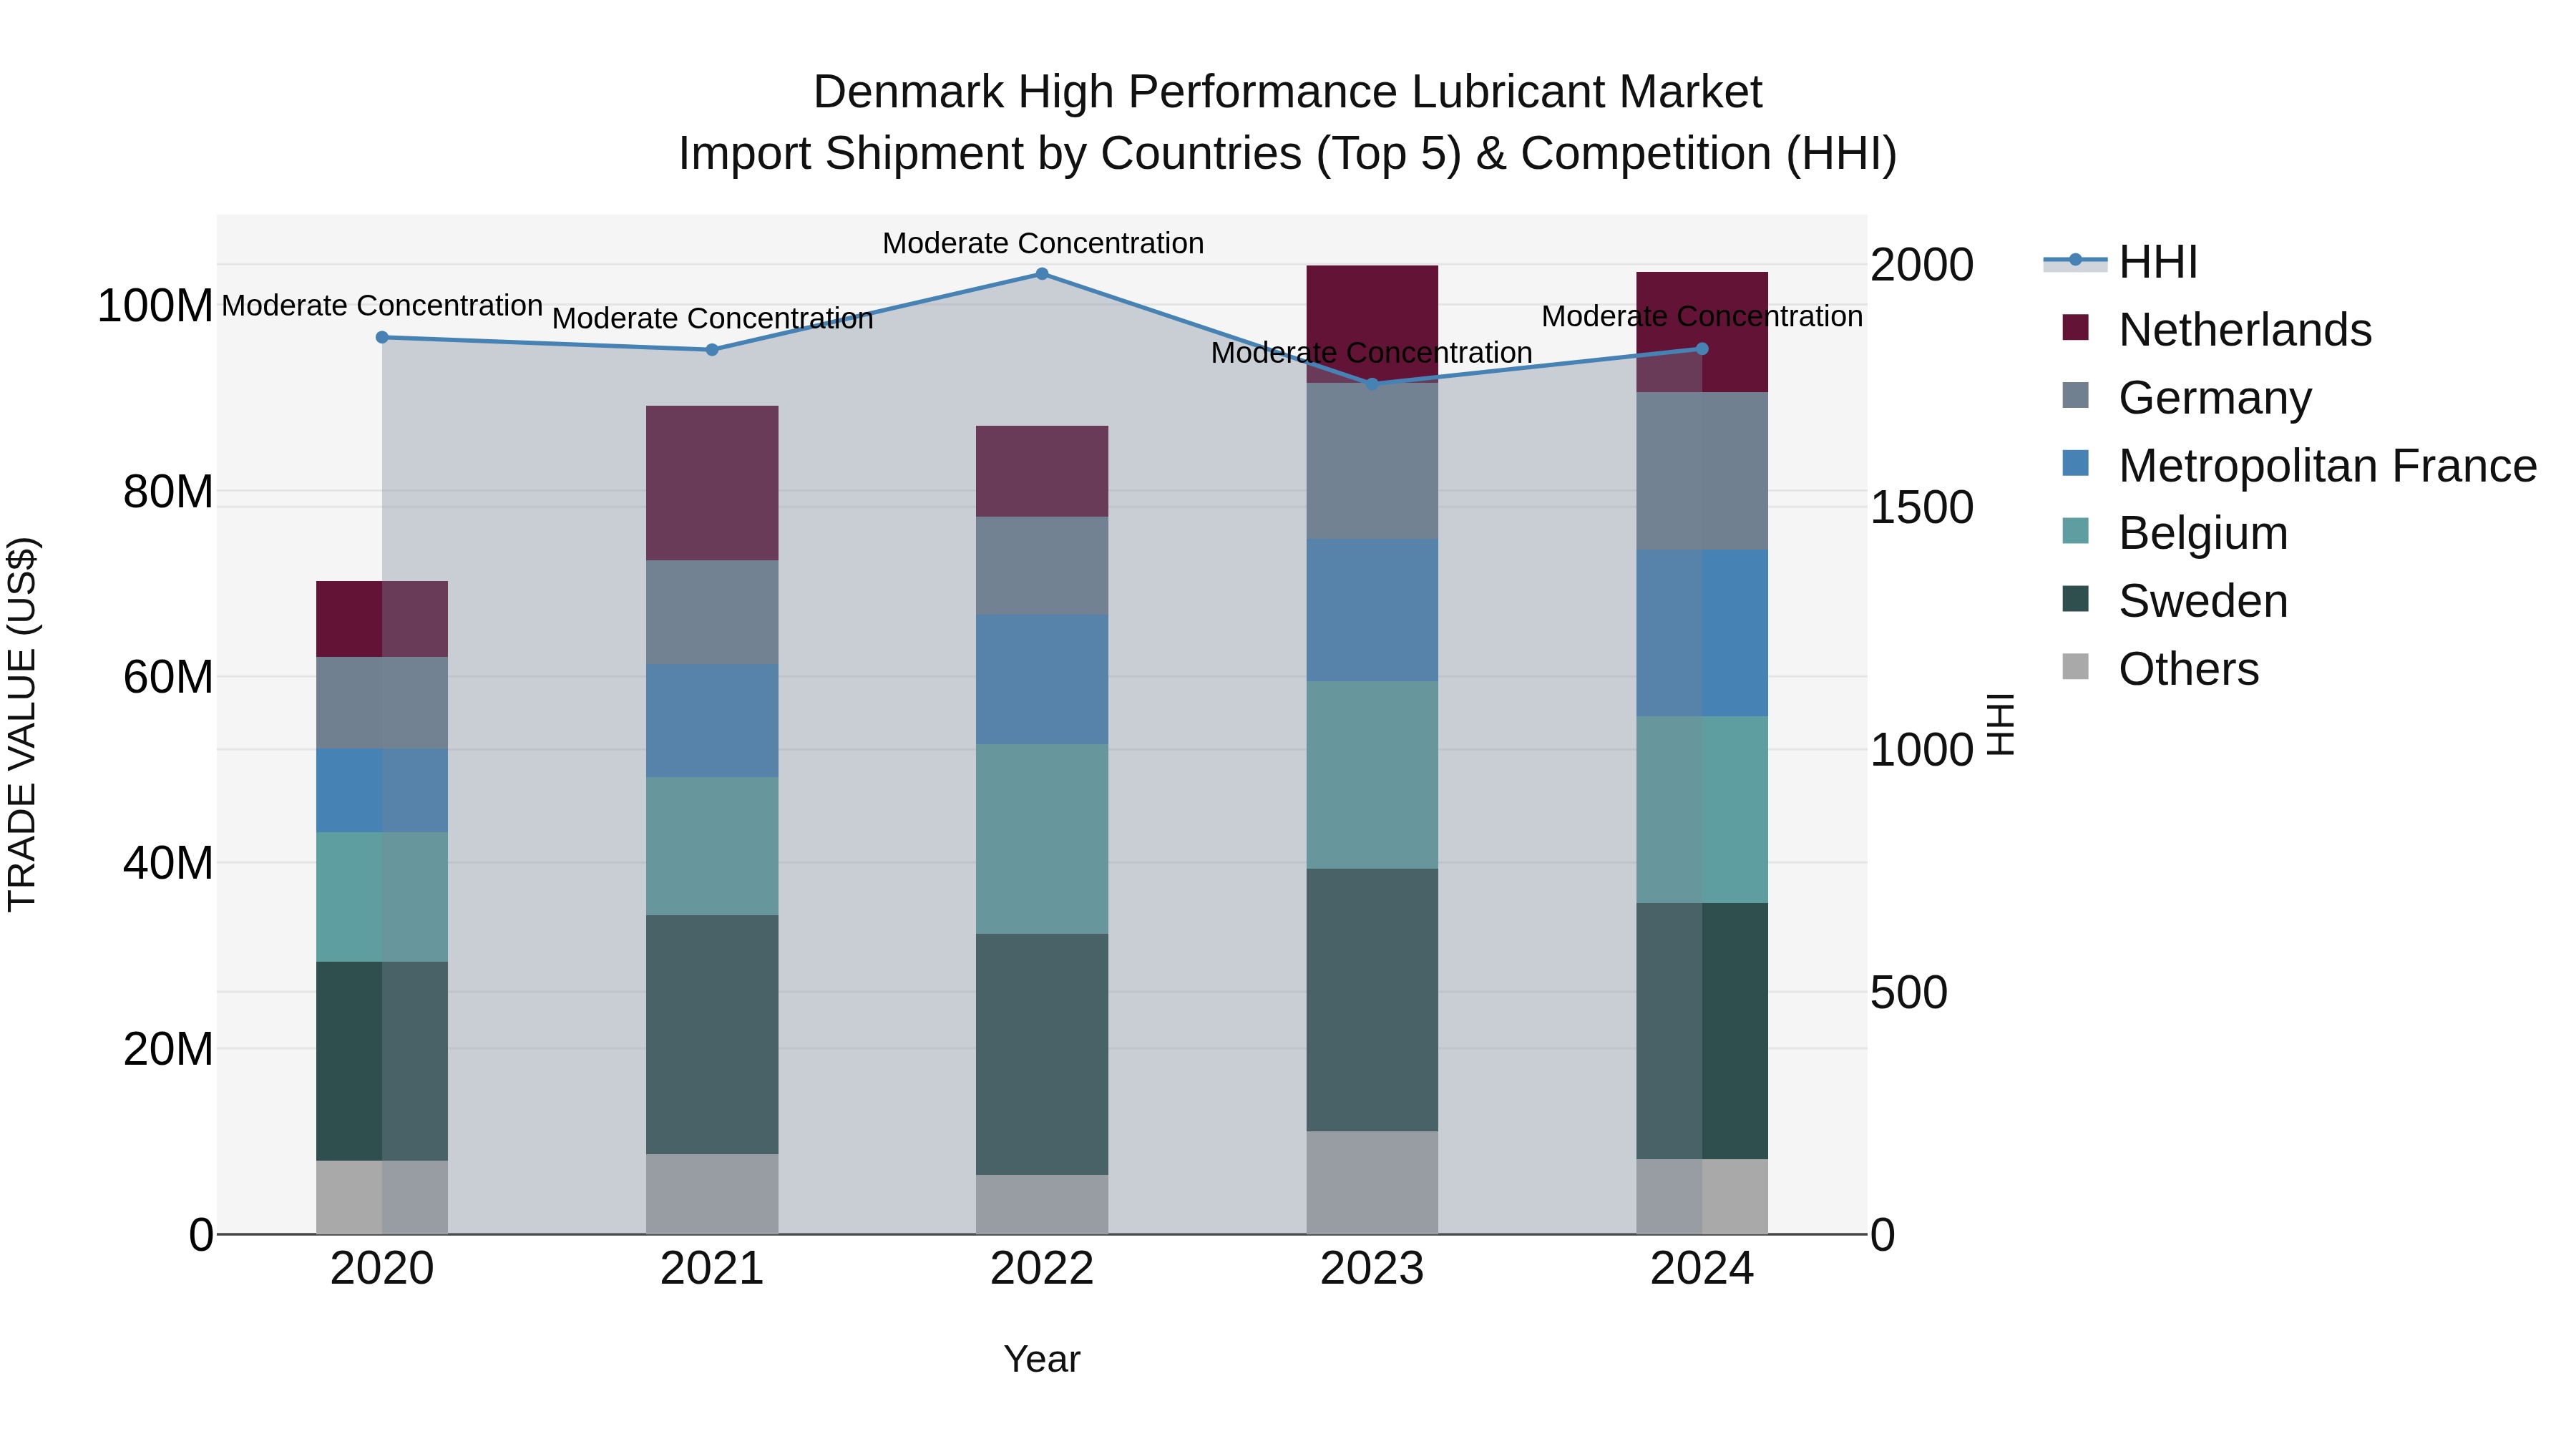Click the Germany legend color swatch
This screenshot has height=1449, width=2576.
(x=2075, y=396)
